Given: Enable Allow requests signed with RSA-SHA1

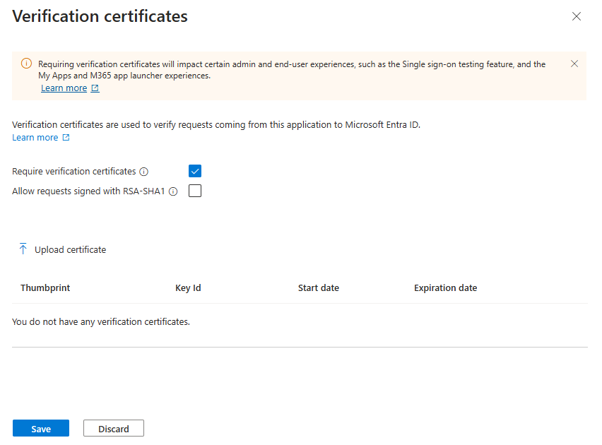Looking at the screenshot, I should tap(195, 191).
